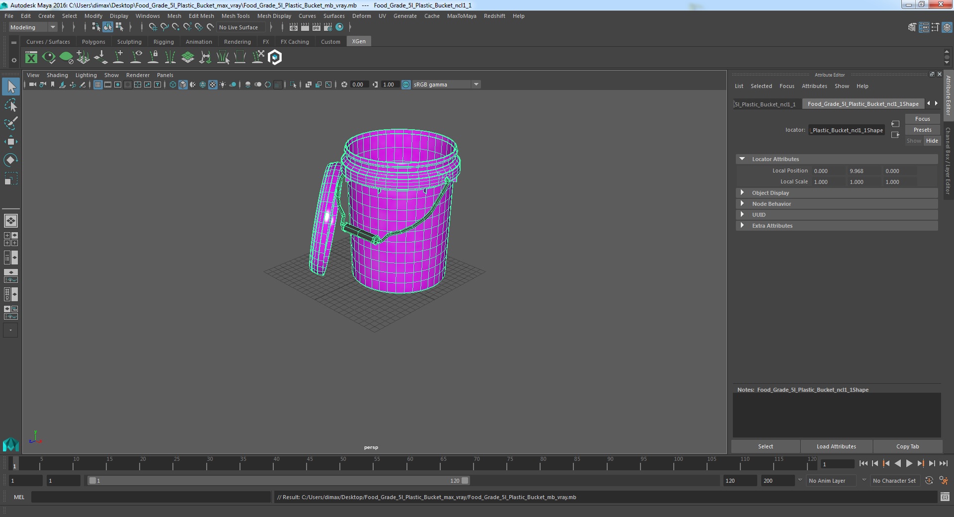This screenshot has height=517, width=954.
Task: Click the XGen clear preview icon
Action: pos(66,58)
